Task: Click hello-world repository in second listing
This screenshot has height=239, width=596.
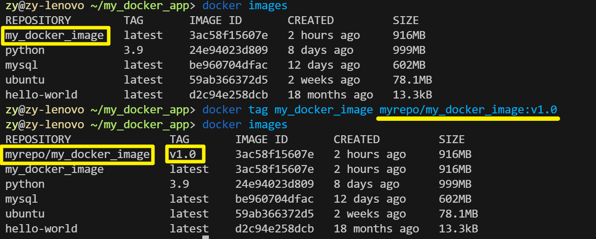Action: pos(41,229)
